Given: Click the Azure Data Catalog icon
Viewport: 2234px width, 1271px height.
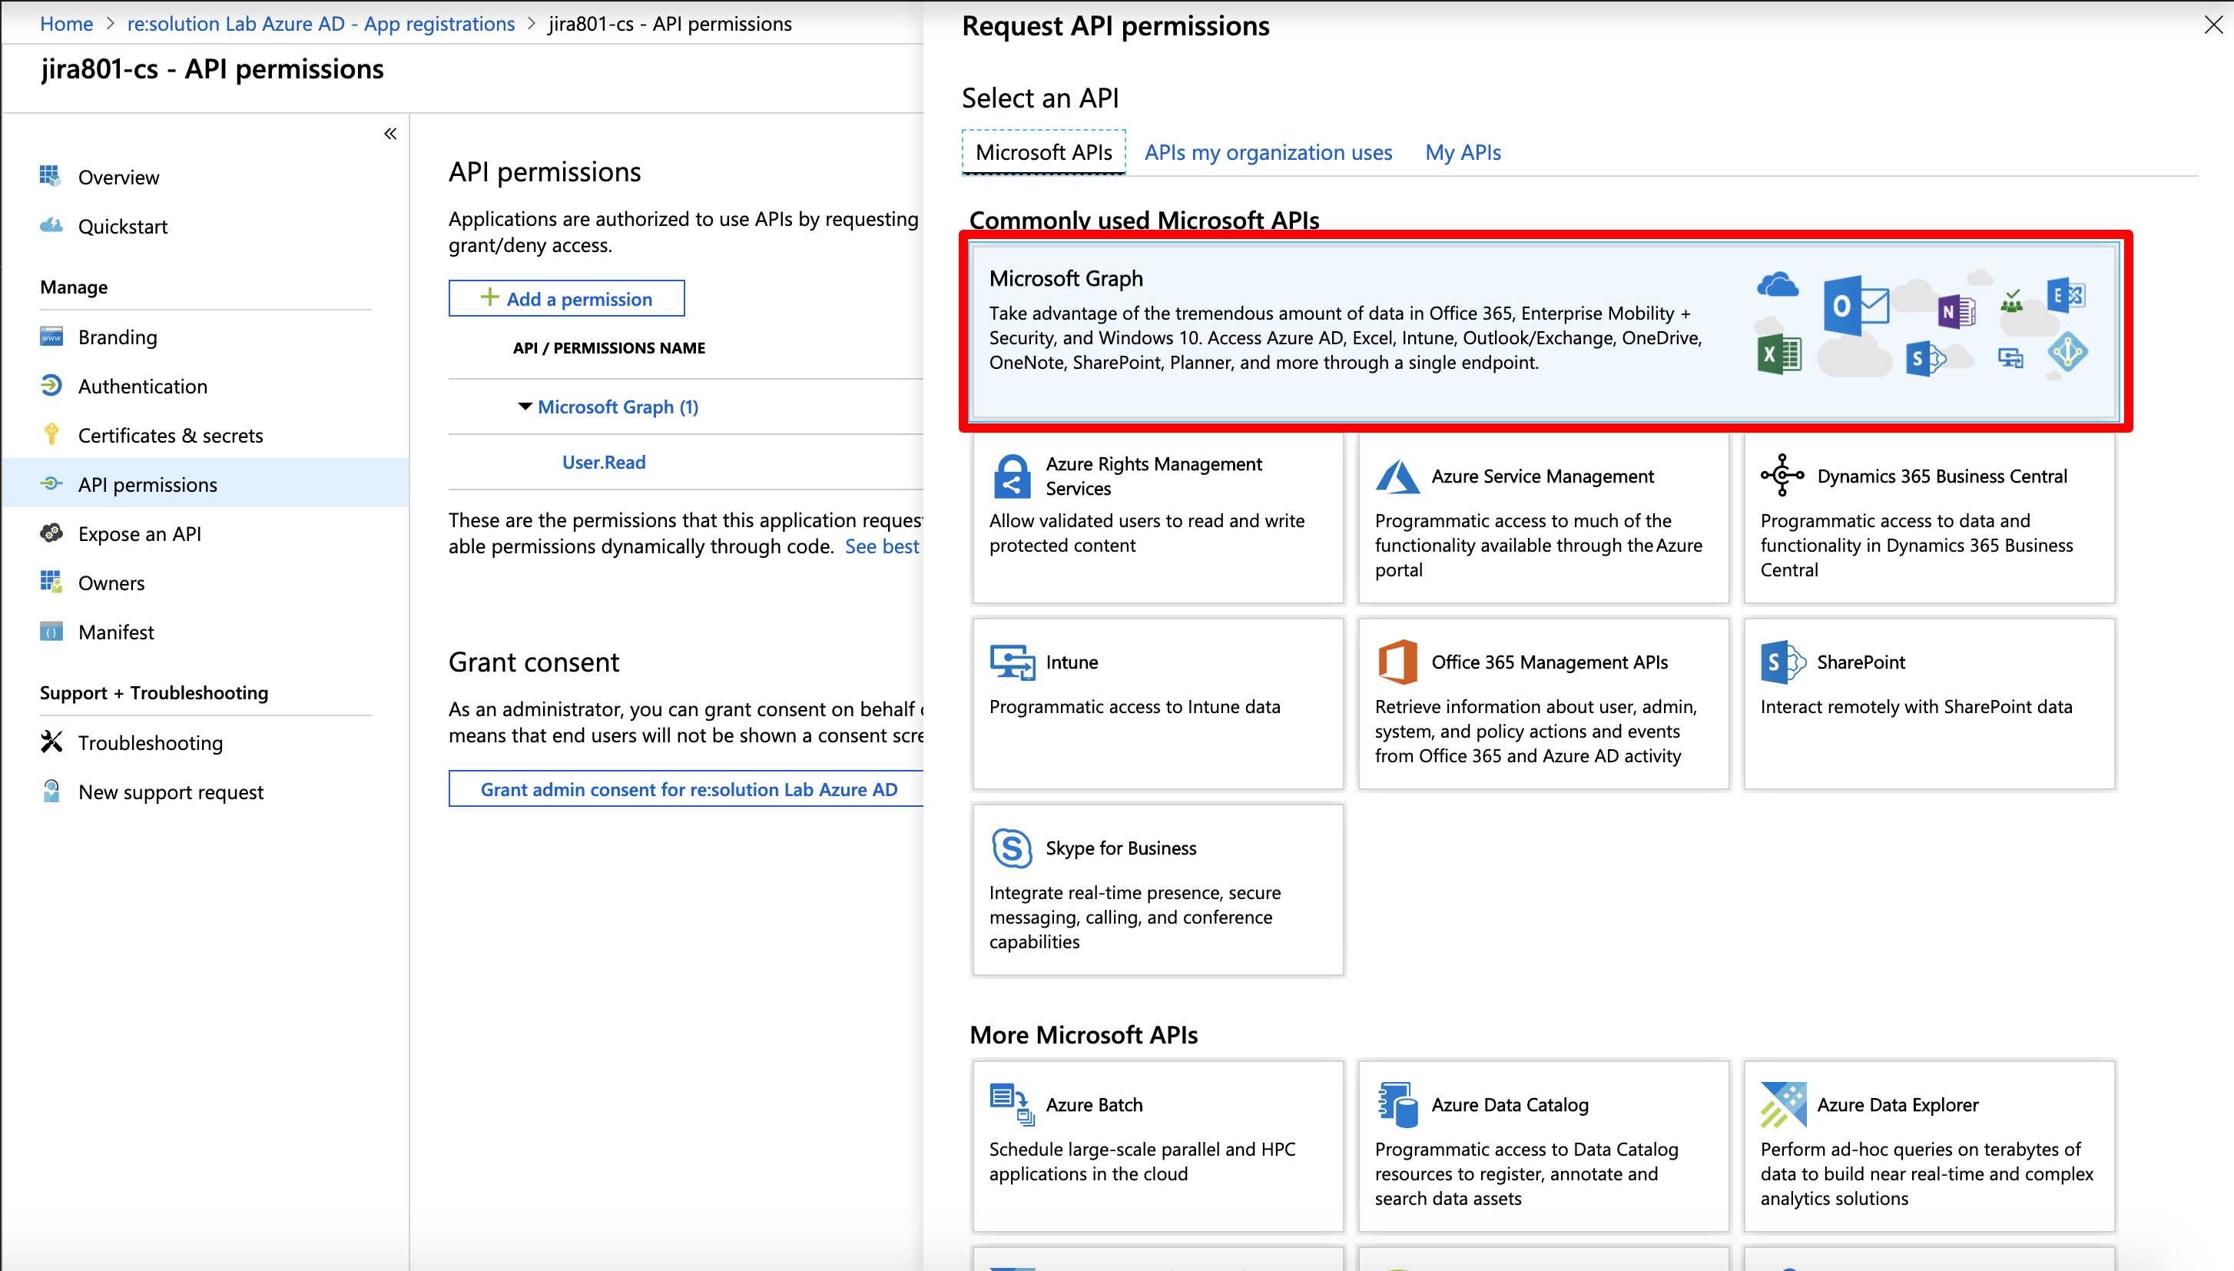Looking at the screenshot, I should pos(1397,1104).
